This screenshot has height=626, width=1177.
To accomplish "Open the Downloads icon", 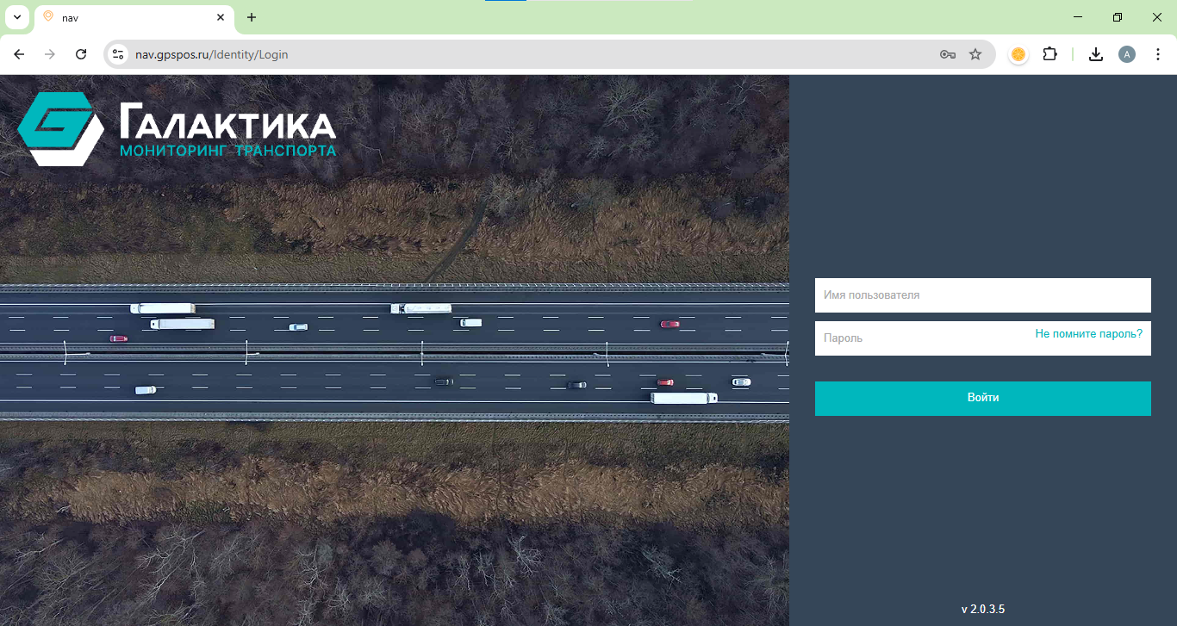I will point(1096,54).
